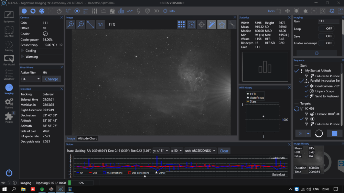344x193 pixels.
Task: Open the guider unit ARCSECONDS dropdown
Action: pos(200,151)
